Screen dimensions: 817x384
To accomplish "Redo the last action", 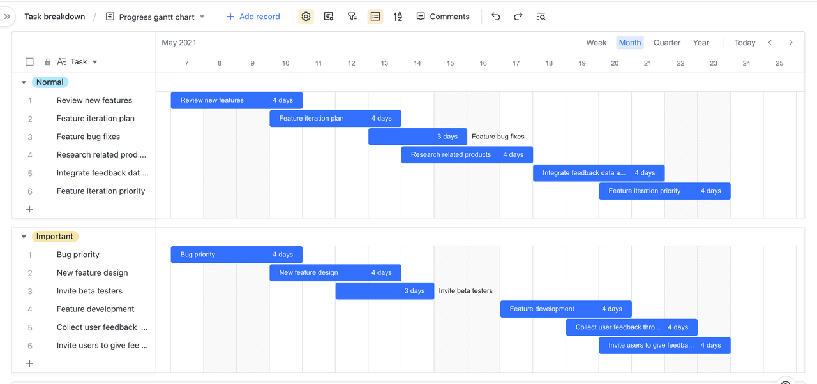I will pos(518,17).
